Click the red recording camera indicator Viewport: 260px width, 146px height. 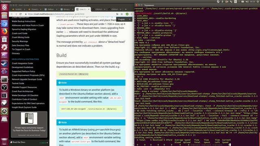click(227, 2)
